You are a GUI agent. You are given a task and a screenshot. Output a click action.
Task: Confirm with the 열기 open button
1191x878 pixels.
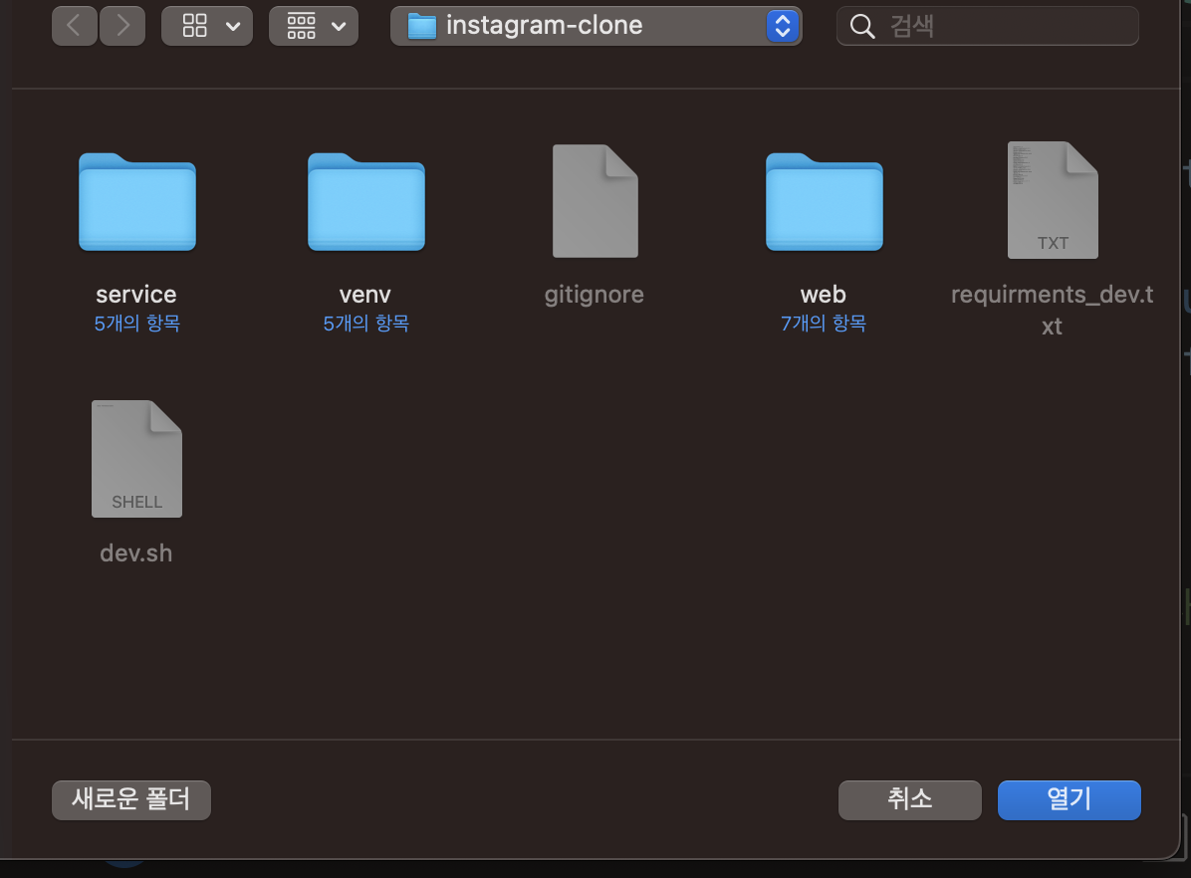1070,799
